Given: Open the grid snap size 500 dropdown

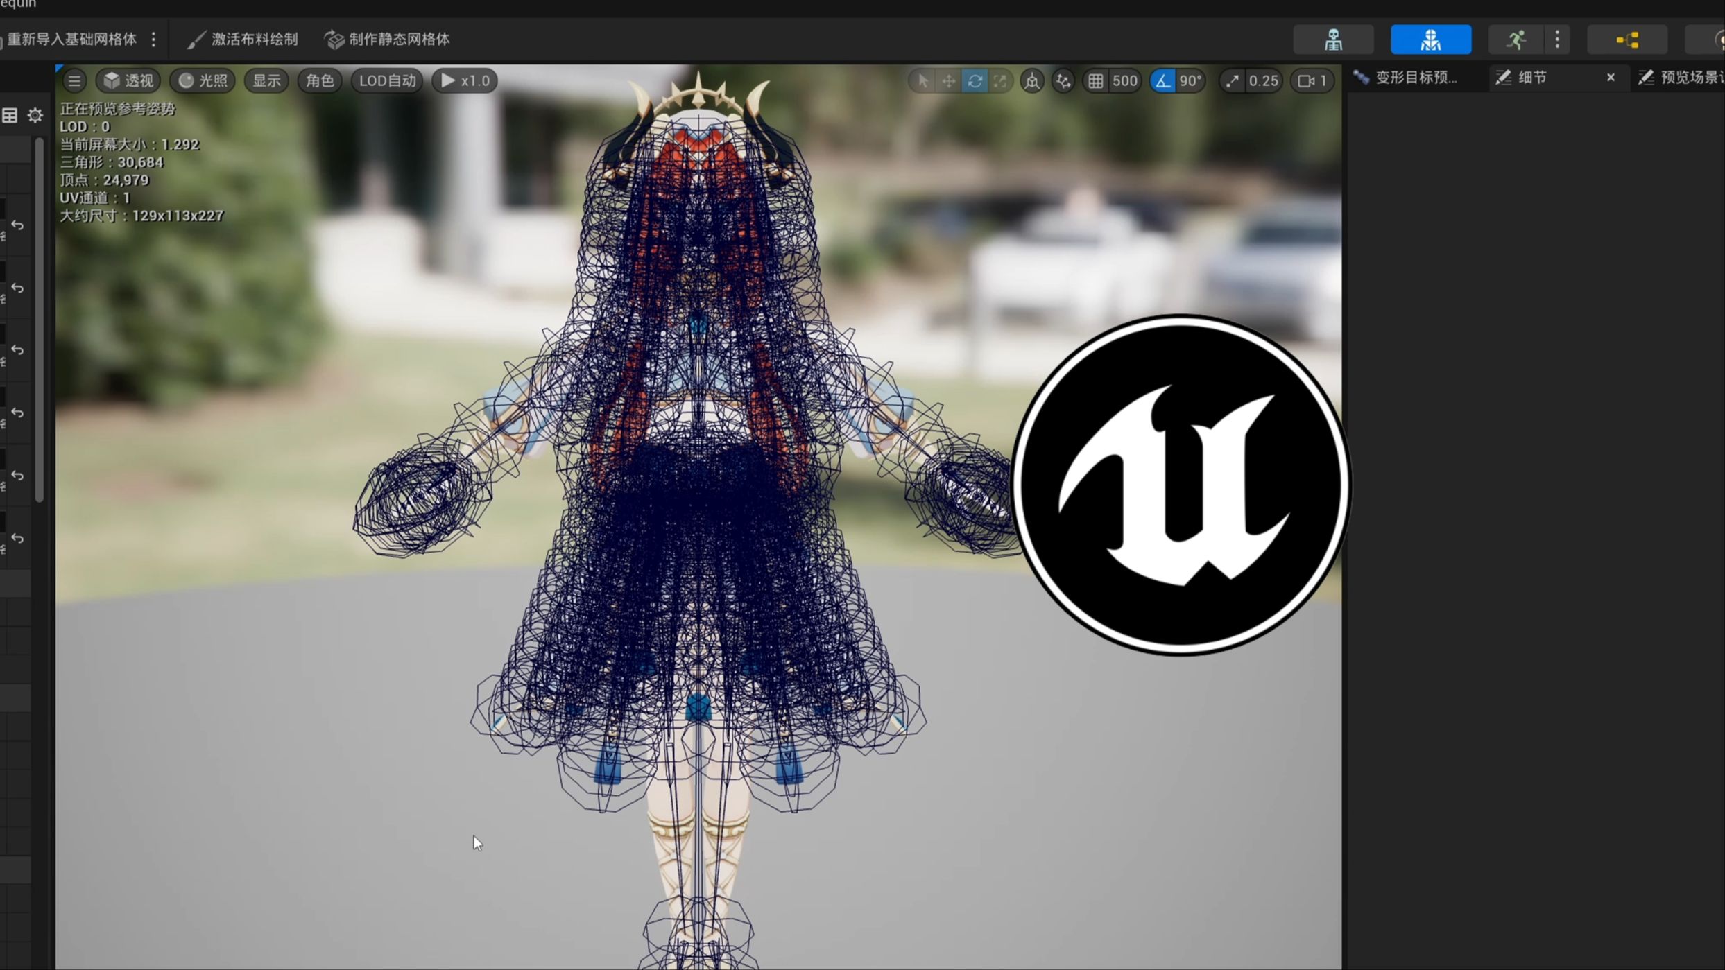Looking at the screenshot, I should 1125,81.
